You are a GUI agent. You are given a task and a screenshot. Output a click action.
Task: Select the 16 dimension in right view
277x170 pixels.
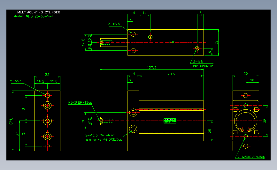pyautogui.click(x=252, y=80)
